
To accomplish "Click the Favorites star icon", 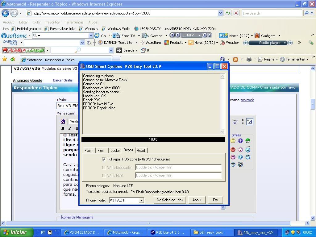I will 4,59.
